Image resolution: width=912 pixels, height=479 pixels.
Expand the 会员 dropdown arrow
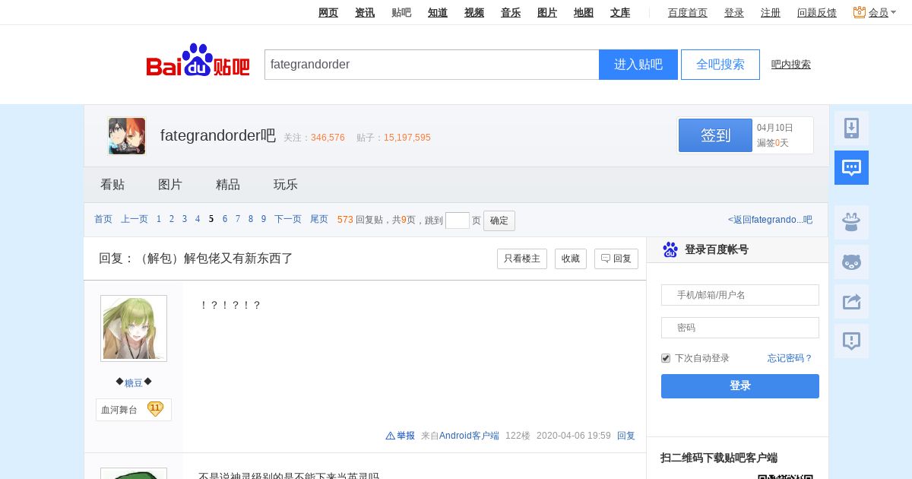tap(894, 13)
